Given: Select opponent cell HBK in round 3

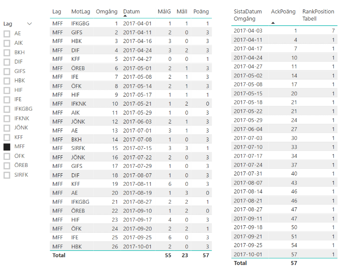Looking at the screenshot, I should [x=76, y=41].
